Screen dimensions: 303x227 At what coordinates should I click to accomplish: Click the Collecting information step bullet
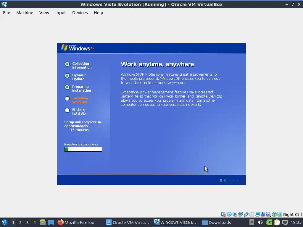(x=67, y=64)
